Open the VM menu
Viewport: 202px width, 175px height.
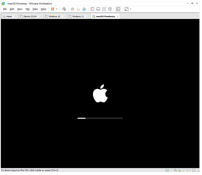pos(28,9)
